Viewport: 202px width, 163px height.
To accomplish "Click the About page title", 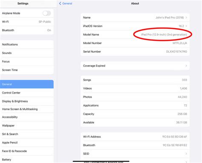I will pos(135,3).
